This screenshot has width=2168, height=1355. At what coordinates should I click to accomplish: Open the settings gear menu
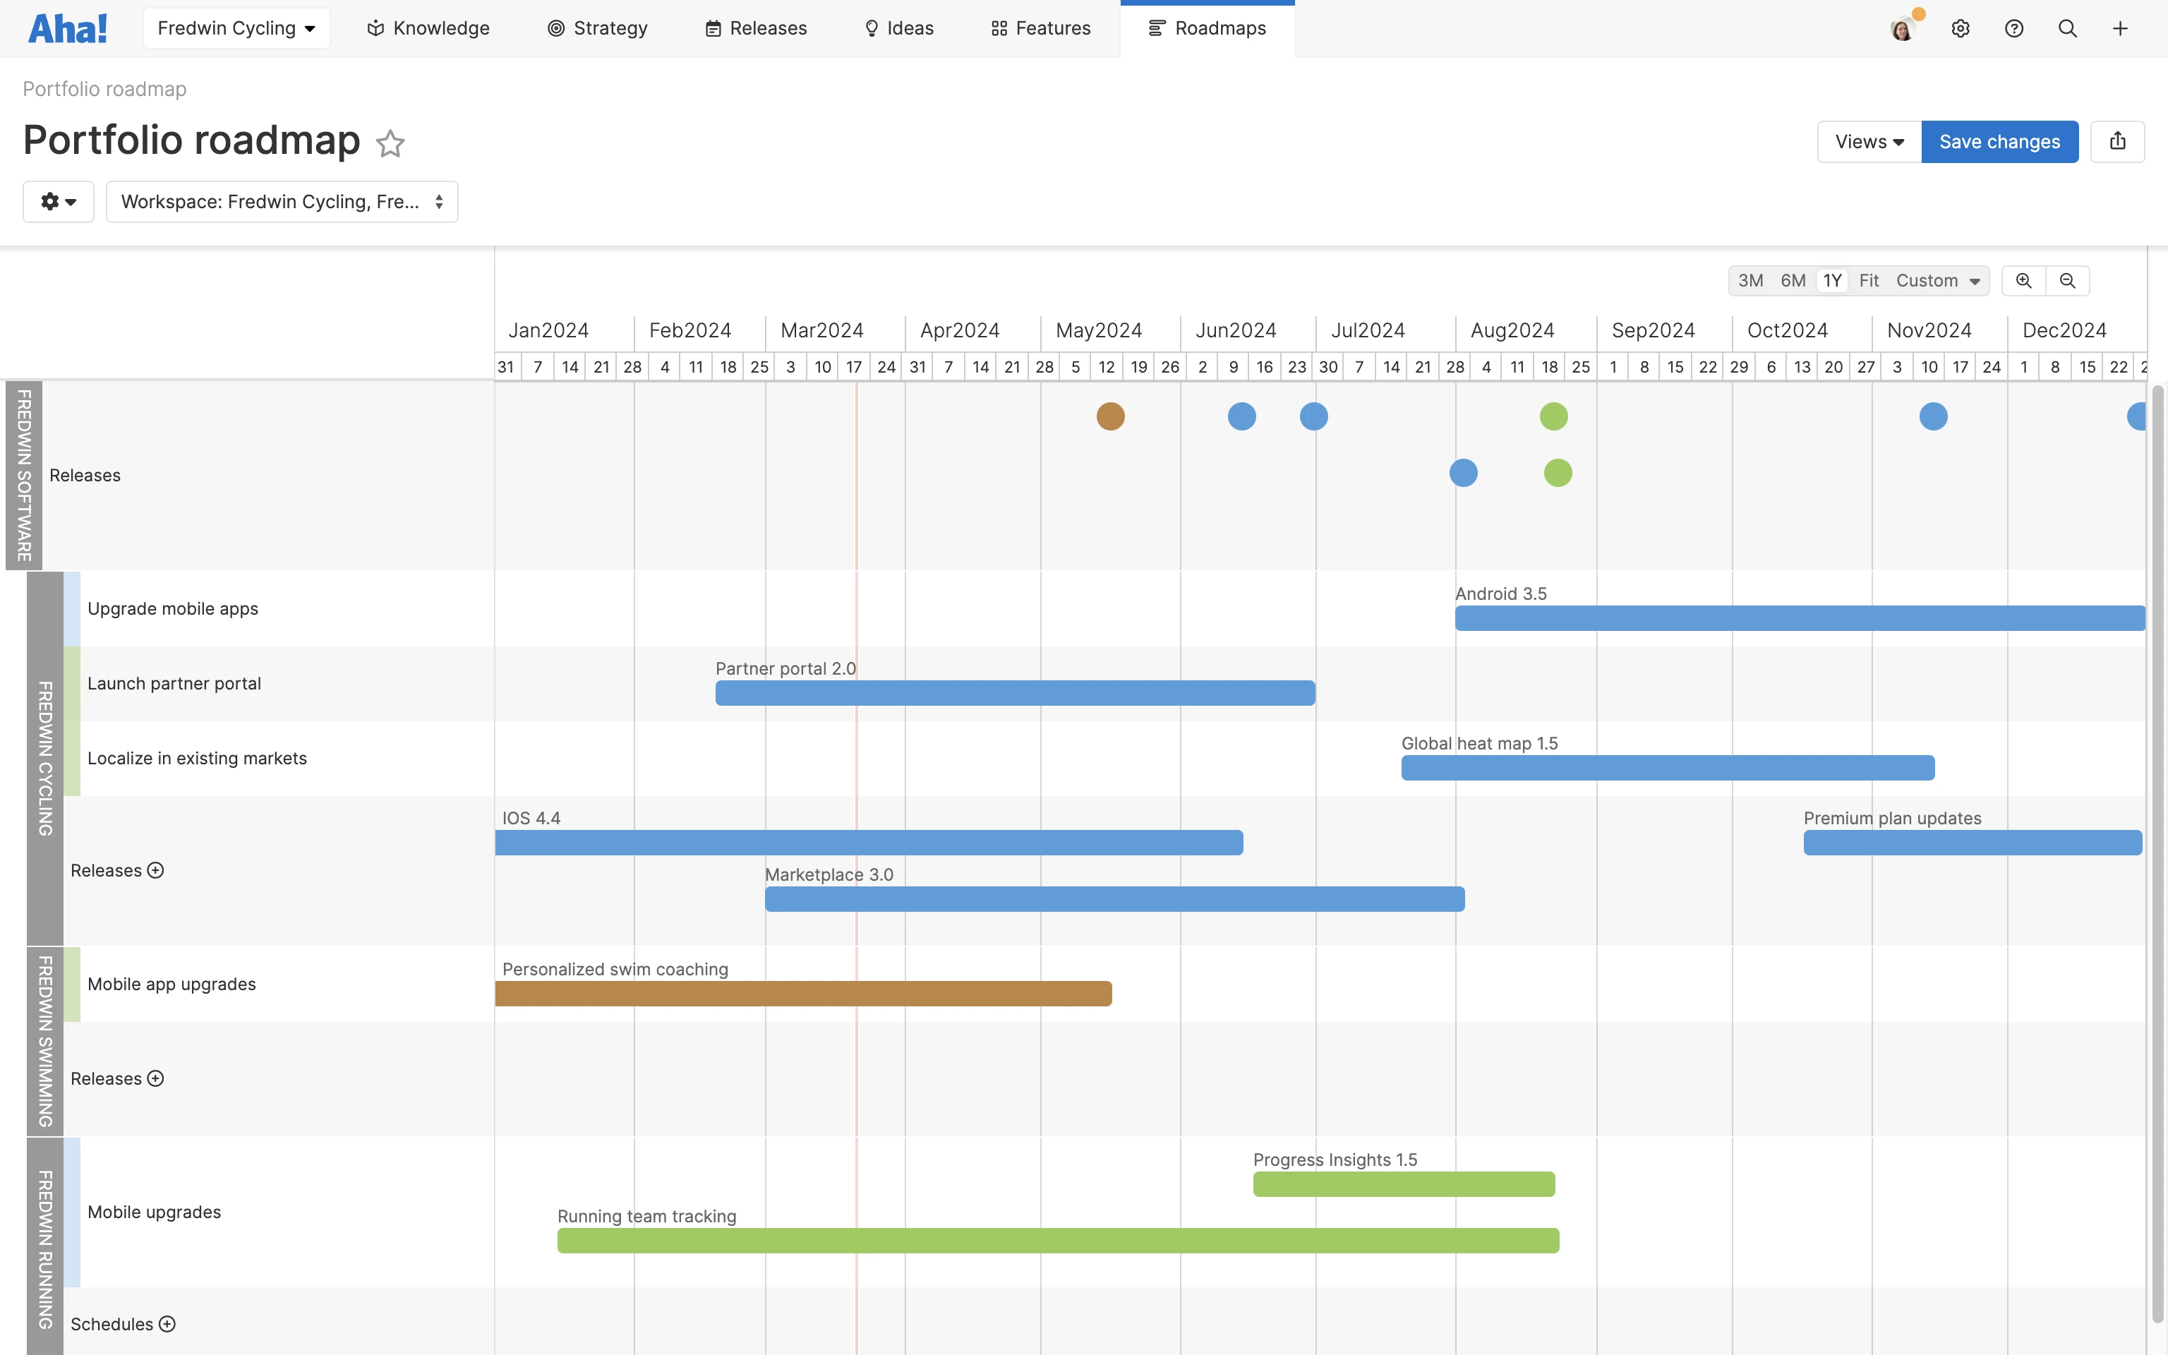1961,28
